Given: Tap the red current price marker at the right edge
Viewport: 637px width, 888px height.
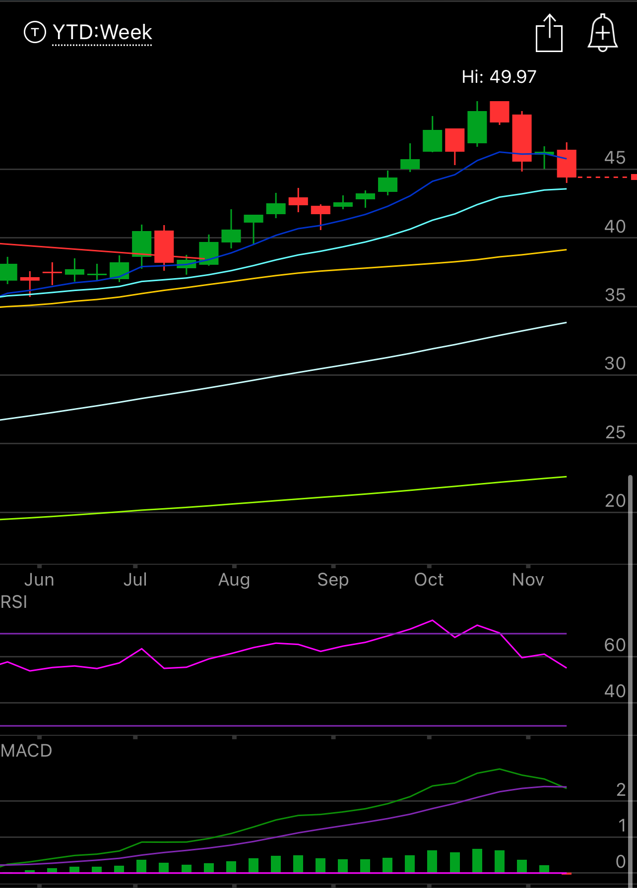Looking at the screenshot, I should click(634, 177).
